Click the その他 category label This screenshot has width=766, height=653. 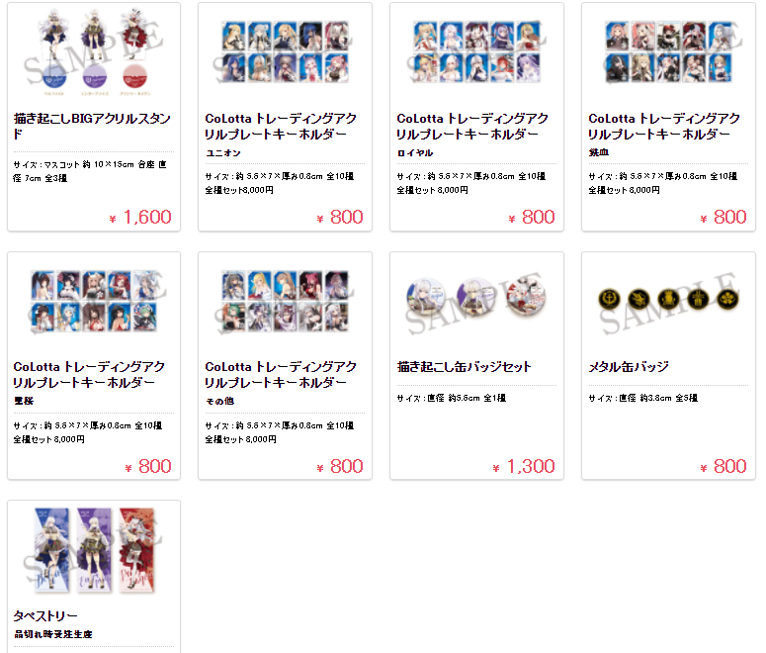[219, 401]
